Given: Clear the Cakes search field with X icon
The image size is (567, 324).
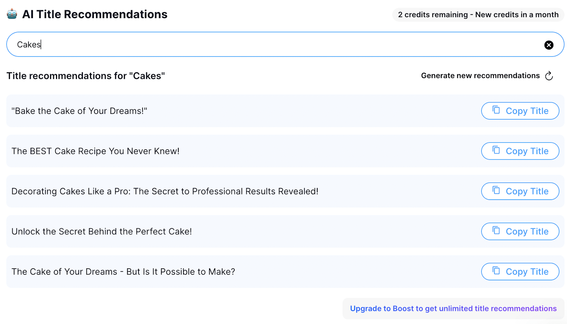Looking at the screenshot, I should 549,45.
